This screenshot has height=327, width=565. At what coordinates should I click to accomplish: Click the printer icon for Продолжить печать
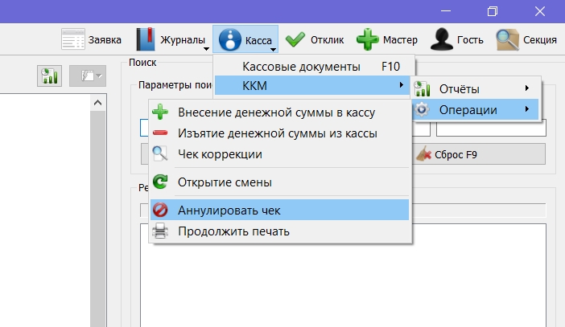160,231
